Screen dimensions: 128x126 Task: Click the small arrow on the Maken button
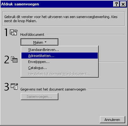coord(45,42)
